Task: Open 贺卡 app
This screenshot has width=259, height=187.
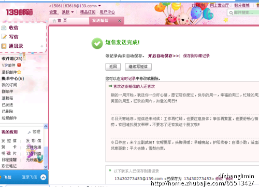Action: [9, 147]
